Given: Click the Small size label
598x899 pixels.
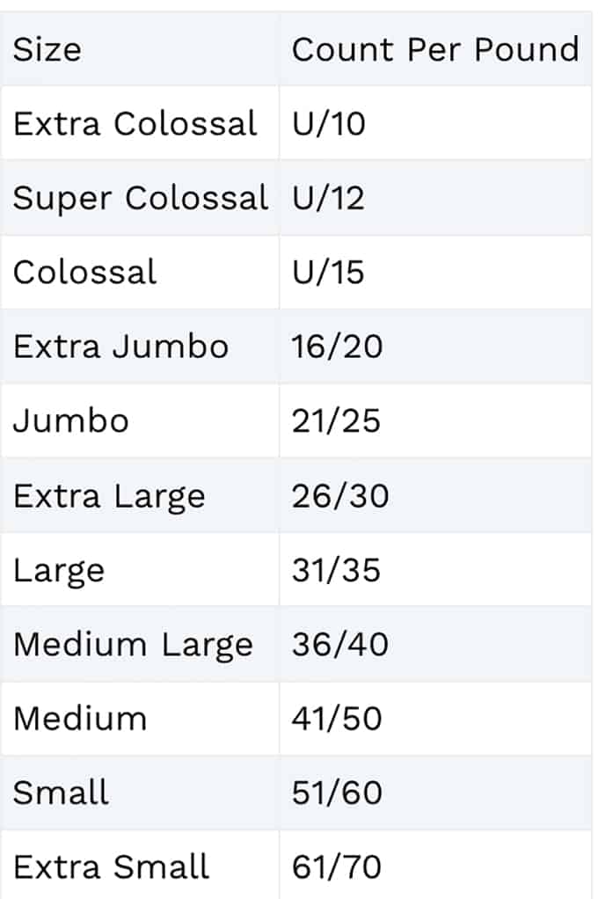Looking at the screenshot, I should (x=61, y=793).
